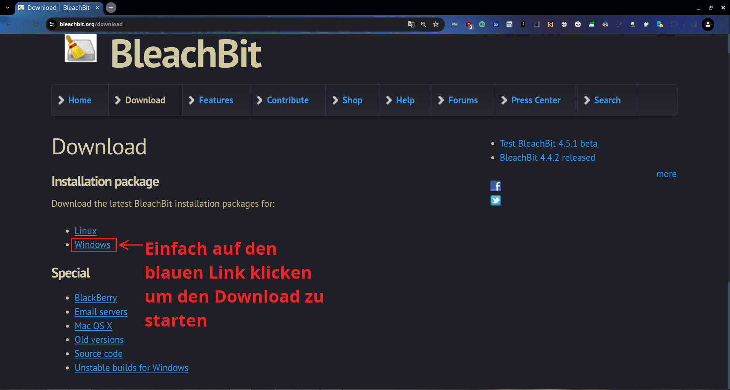Reload the current page
730x390 pixels.
pos(36,24)
